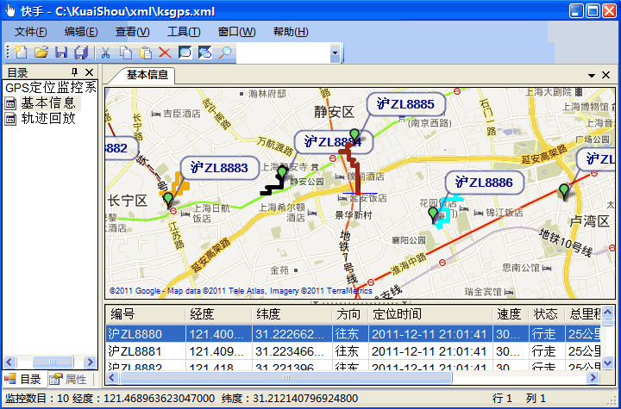Click the Paste clipboard icon

[146, 53]
